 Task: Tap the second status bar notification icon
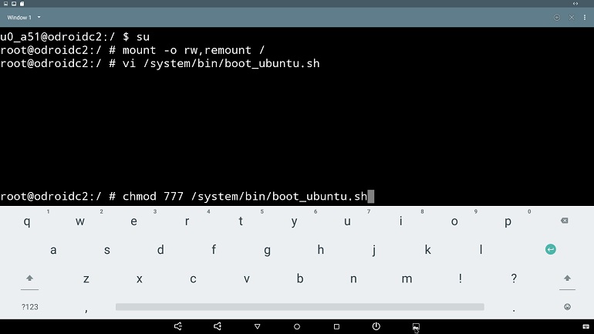click(x=14, y=3)
